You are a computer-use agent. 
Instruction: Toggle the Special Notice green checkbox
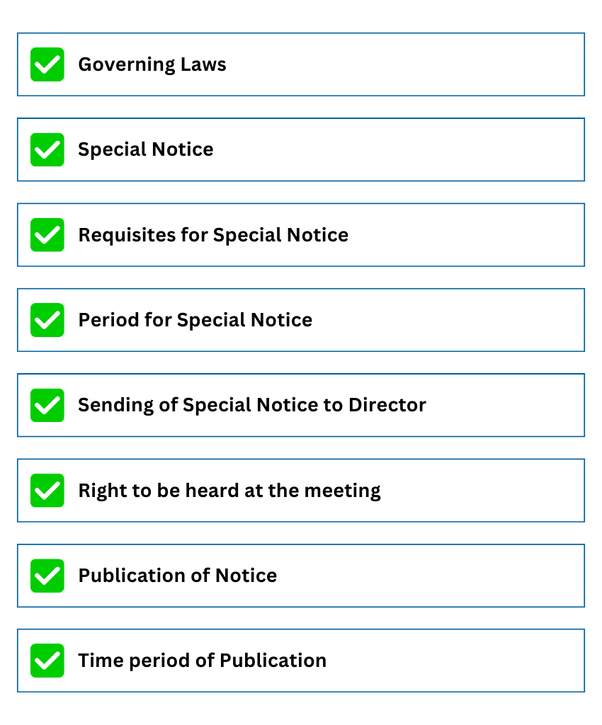tap(47, 149)
